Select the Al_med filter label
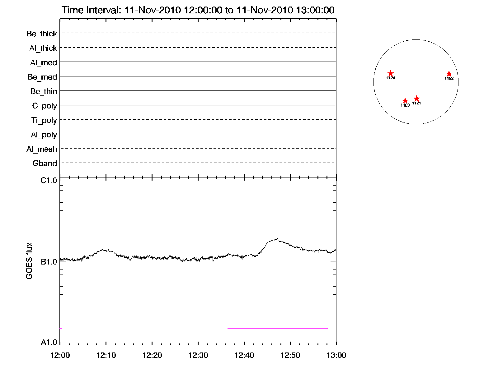The height and width of the screenshot is (373, 498). [44, 63]
